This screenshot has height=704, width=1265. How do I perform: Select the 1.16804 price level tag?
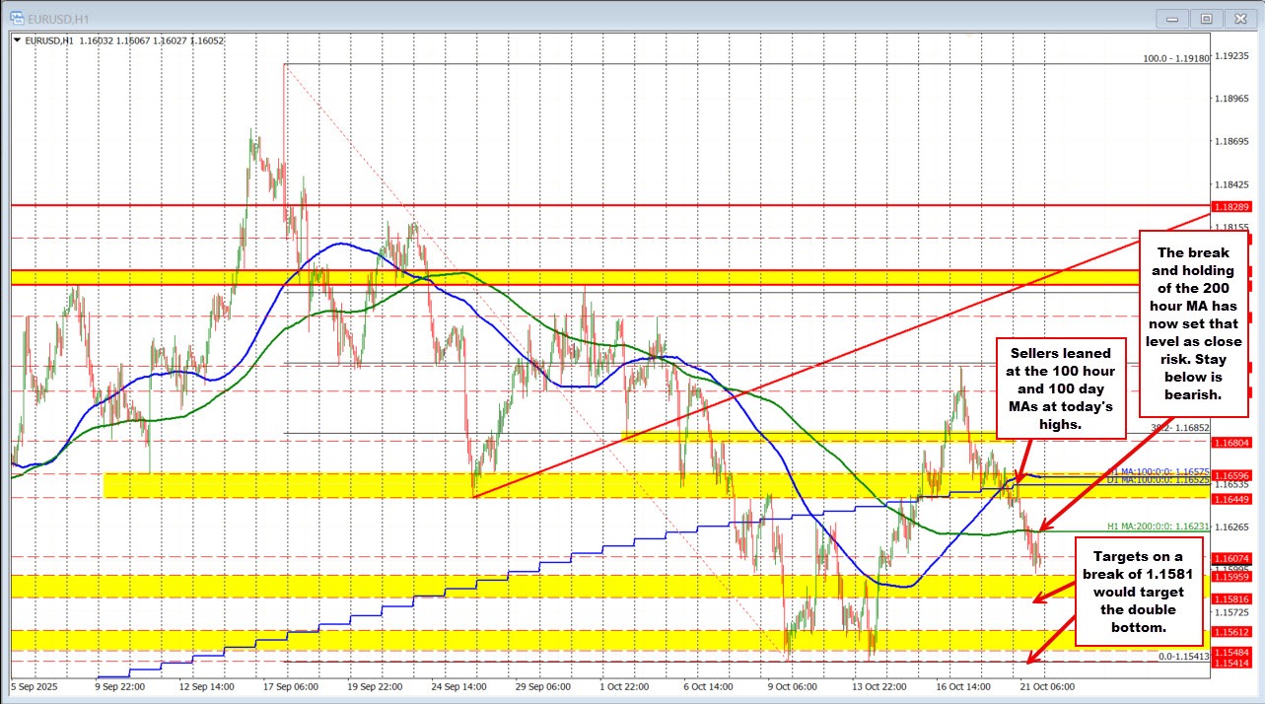click(x=1232, y=444)
